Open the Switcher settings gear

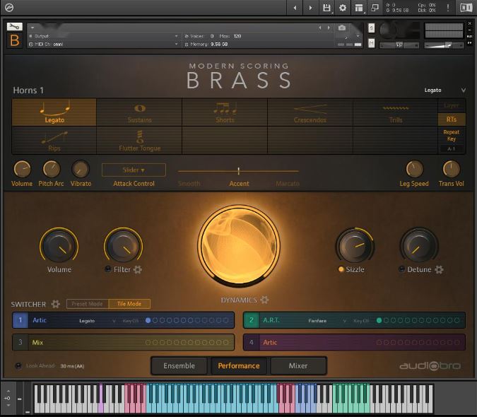tap(55, 304)
